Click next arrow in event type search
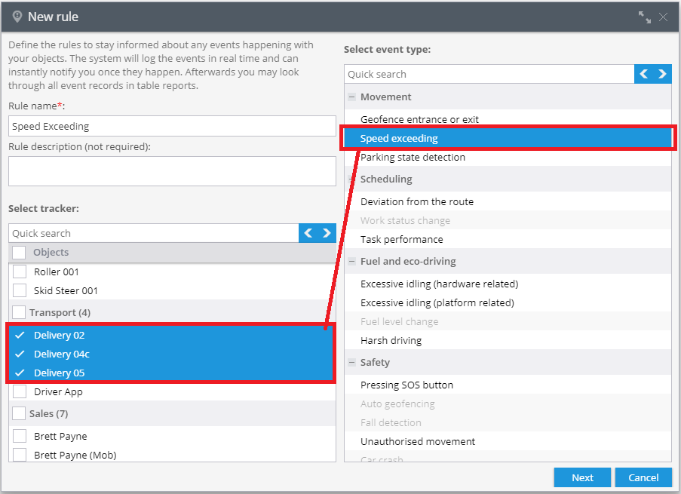The width and height of the screenshot is (681, 494). [x=662, y=74]
